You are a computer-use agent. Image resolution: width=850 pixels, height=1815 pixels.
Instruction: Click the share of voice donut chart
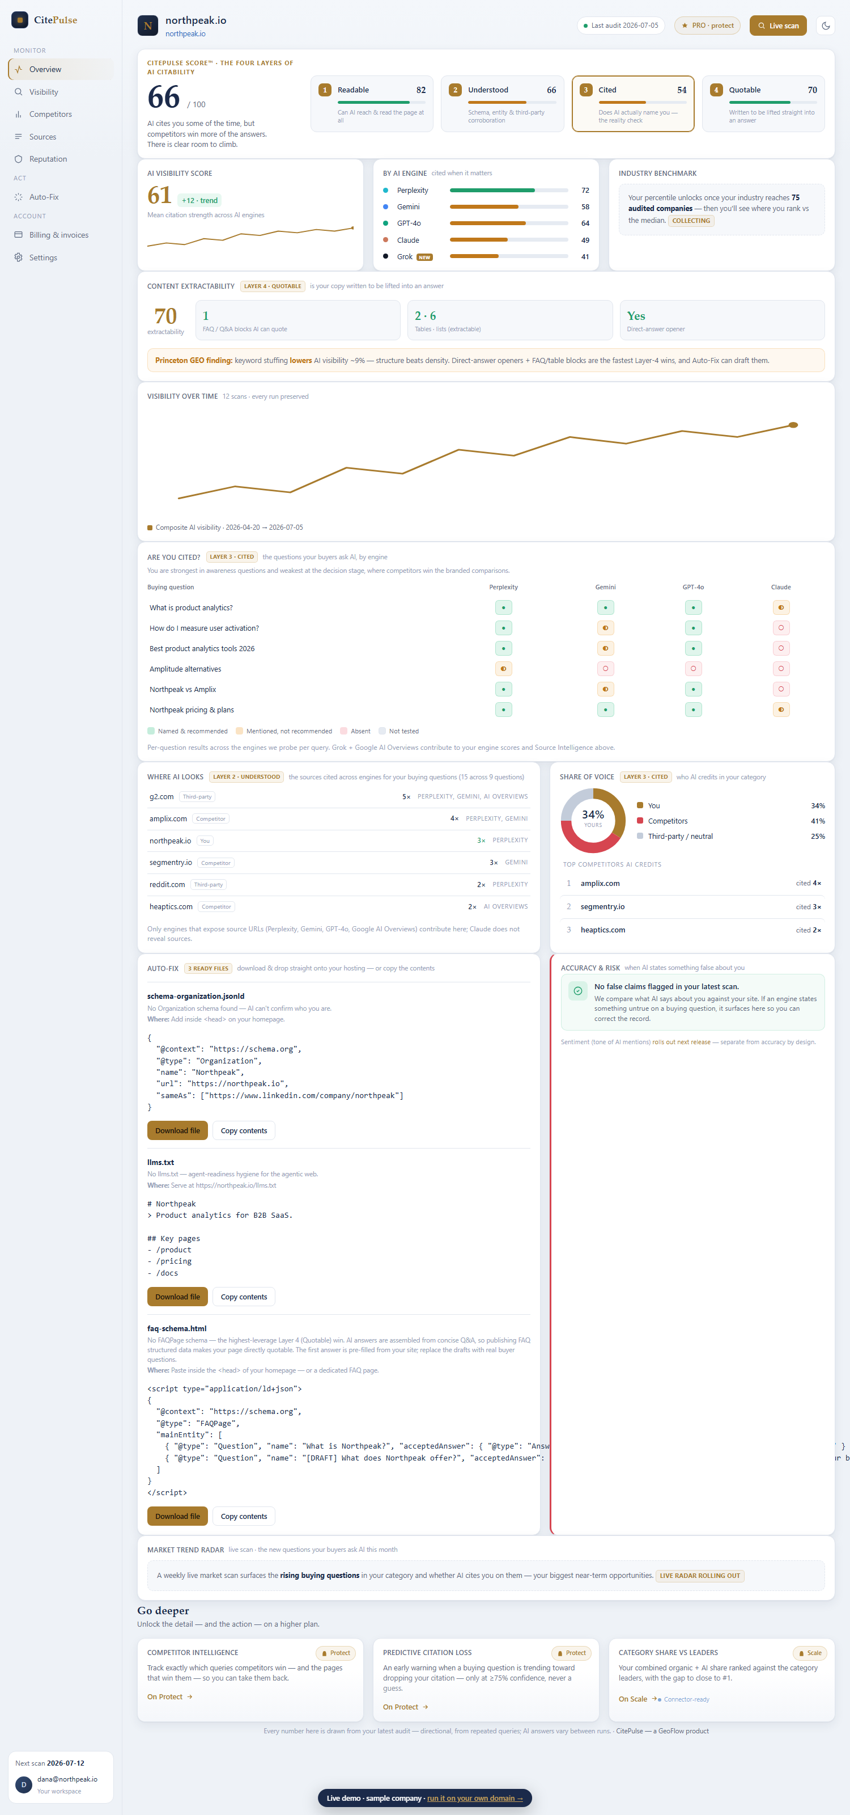coord(593,820)
